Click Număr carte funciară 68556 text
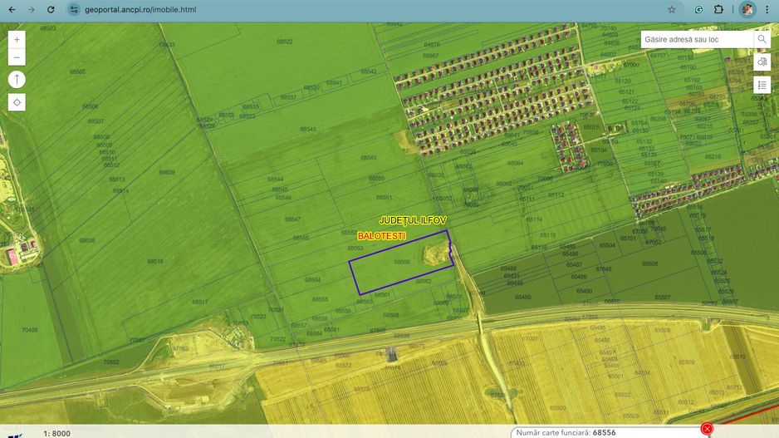 (566, 432)
